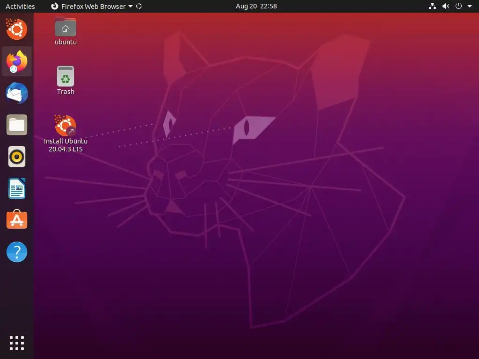Viewport: 479px width, 359px height.
Task: Open LibreOffice Writer from dock
Action: [x=16, y=188]
